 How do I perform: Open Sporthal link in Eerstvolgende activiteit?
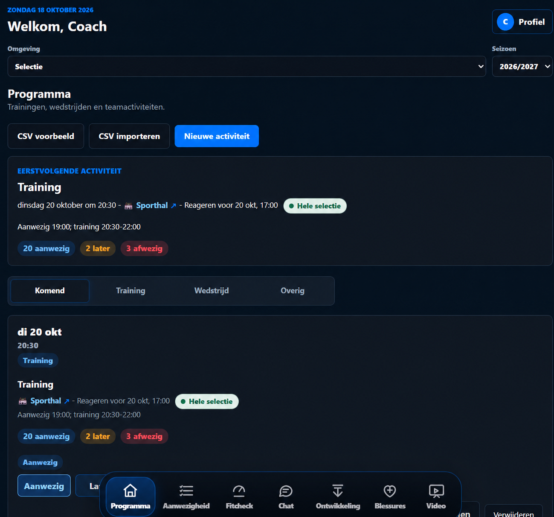point(152,205)
